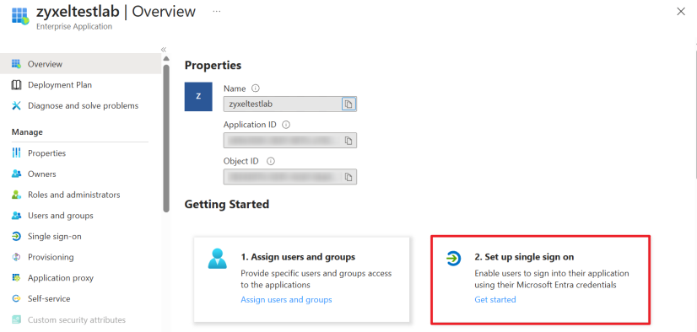Click the zyxeltestlab Name field
Screen dimensions: 697x332
[284, 104]
